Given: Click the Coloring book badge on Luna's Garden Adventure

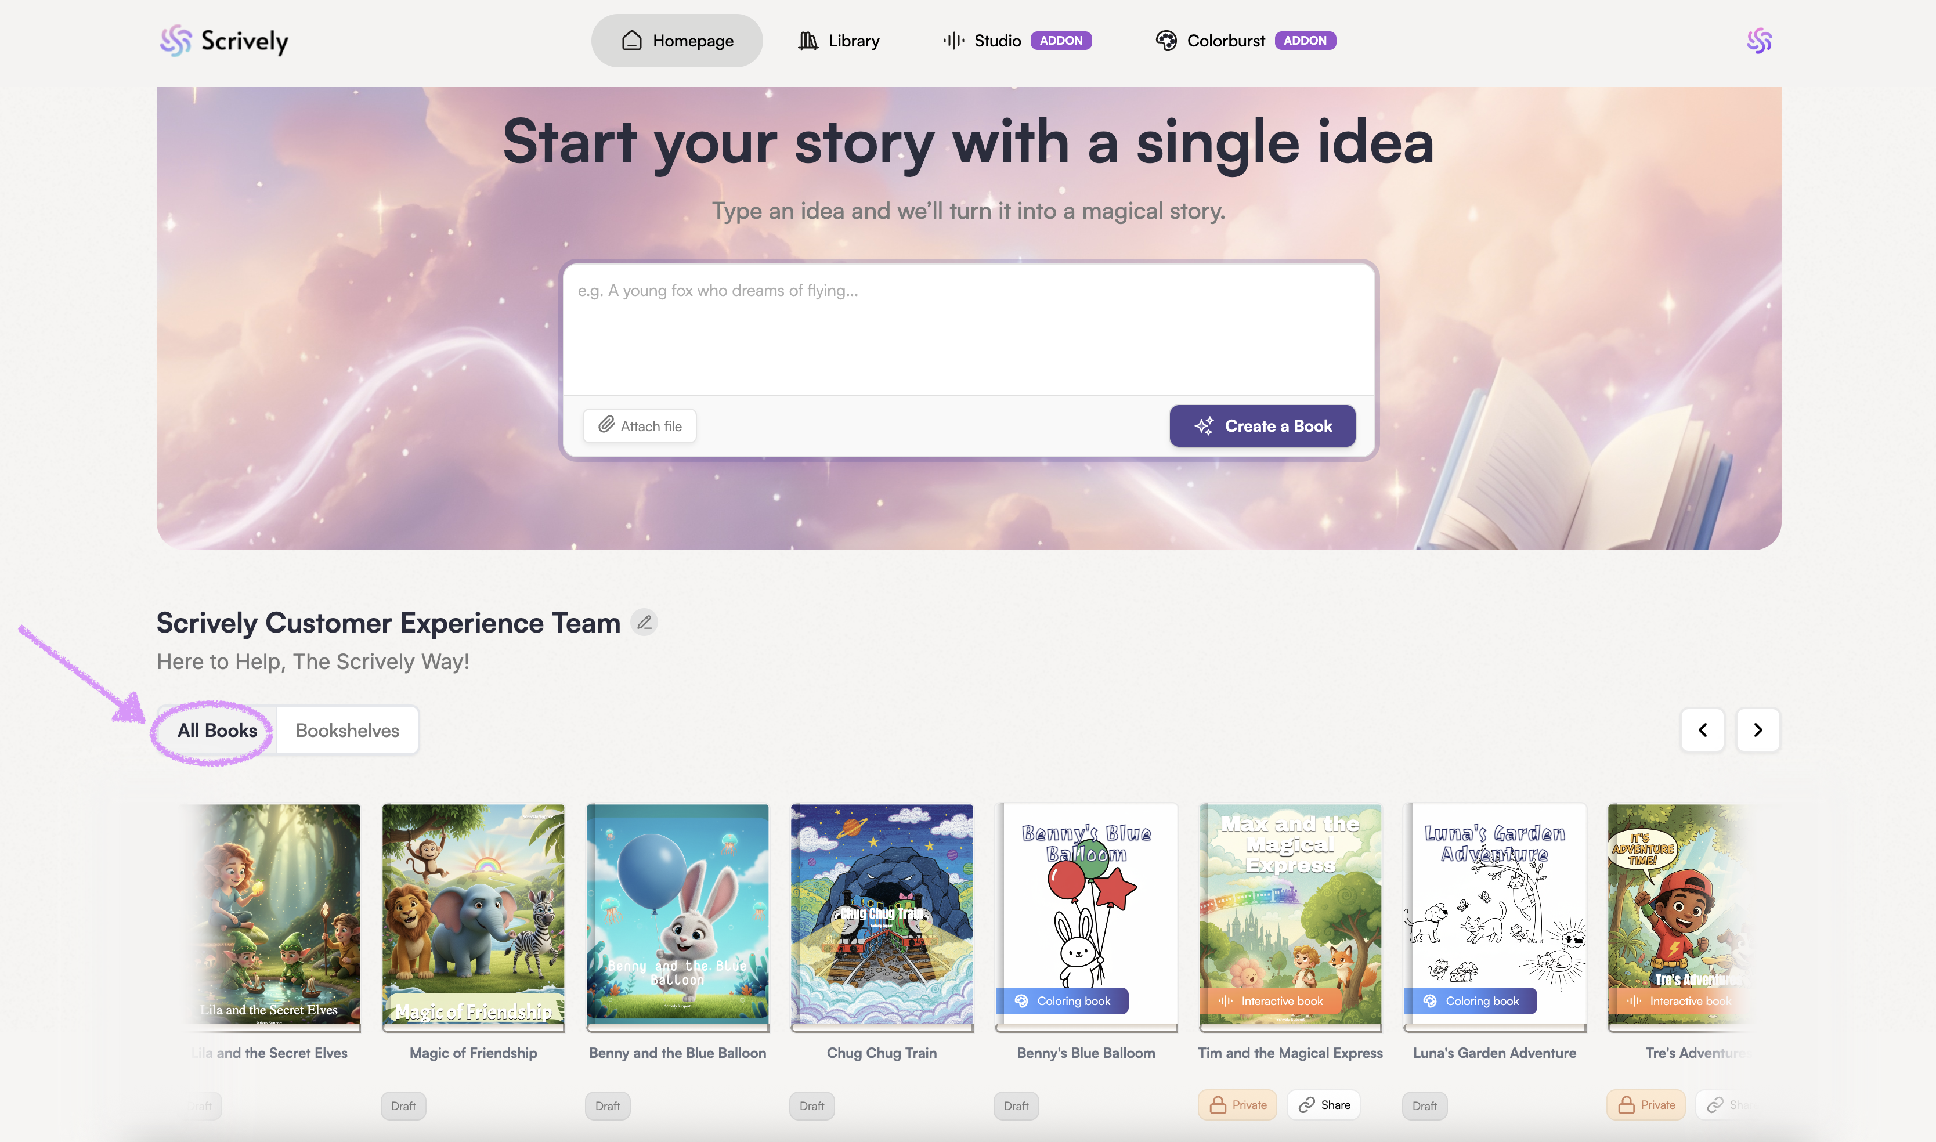Looking at the screenshot, I should 1471,1001.
